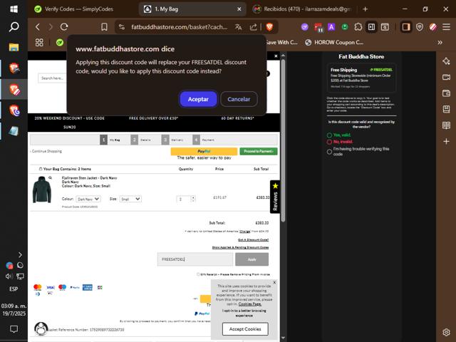456x342 pixels.
Task: Open a new tab with the plus button
Action: click(x=366, y=9)
